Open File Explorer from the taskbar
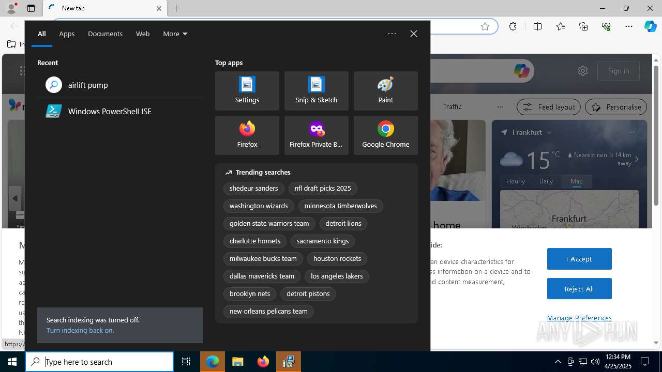 point(238,362)
